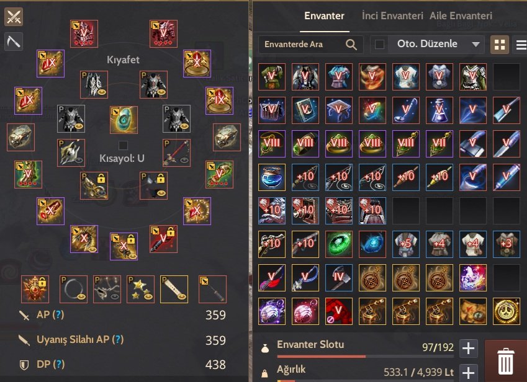Click the grid view layout icon
527x382 pixels.
500,45
